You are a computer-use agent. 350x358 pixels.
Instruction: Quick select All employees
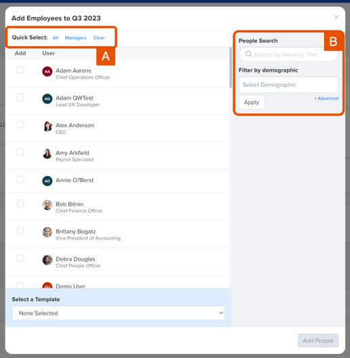[56, 38]
